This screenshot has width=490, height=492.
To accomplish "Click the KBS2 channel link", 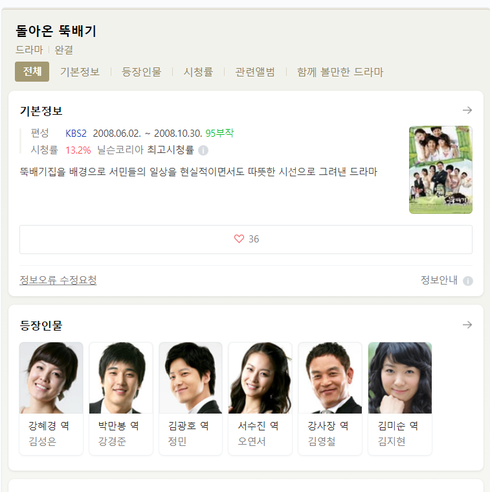I will coord(76,134).
